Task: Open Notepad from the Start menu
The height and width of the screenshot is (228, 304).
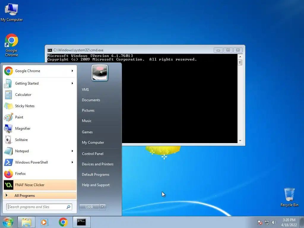Action: coord(40,151)
